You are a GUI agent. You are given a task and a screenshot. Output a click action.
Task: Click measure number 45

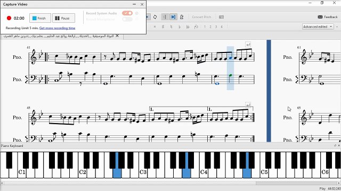[x=28, y=108]
